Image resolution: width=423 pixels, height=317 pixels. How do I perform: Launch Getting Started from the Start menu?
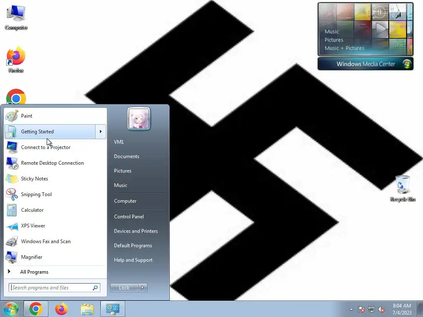tap(50, 132)
